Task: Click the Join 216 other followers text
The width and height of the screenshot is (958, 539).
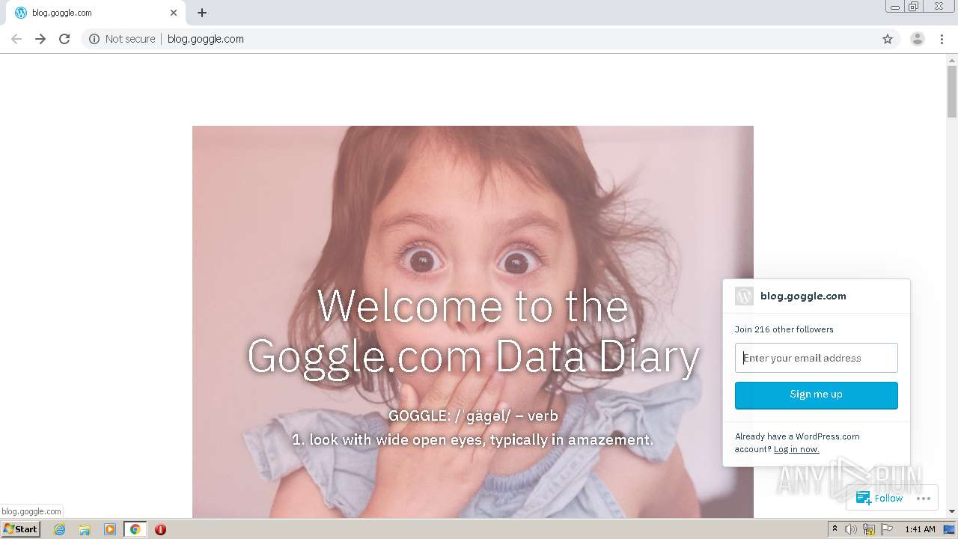Action: [784, 329]
